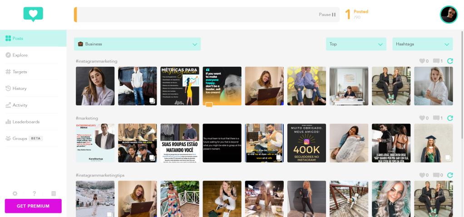
Task: Refresh the #instagrammarketing row
Action: click(450, 61)
